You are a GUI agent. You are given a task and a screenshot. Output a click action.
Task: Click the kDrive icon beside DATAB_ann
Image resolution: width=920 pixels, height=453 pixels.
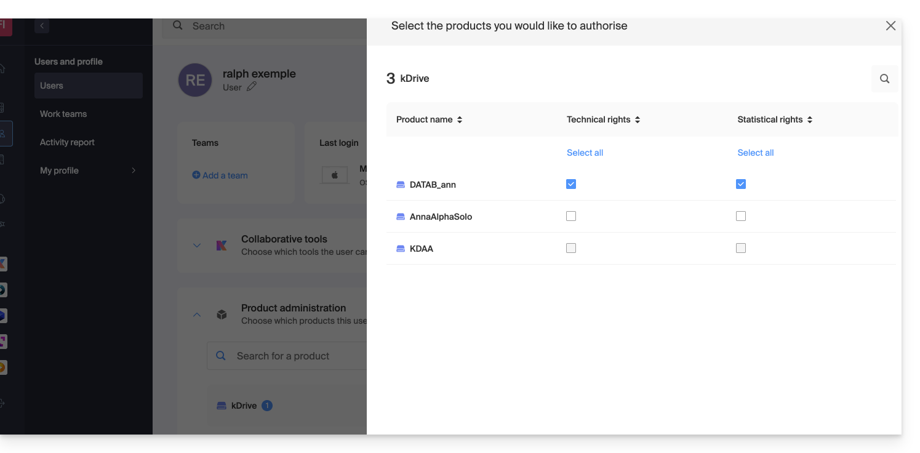401,185
